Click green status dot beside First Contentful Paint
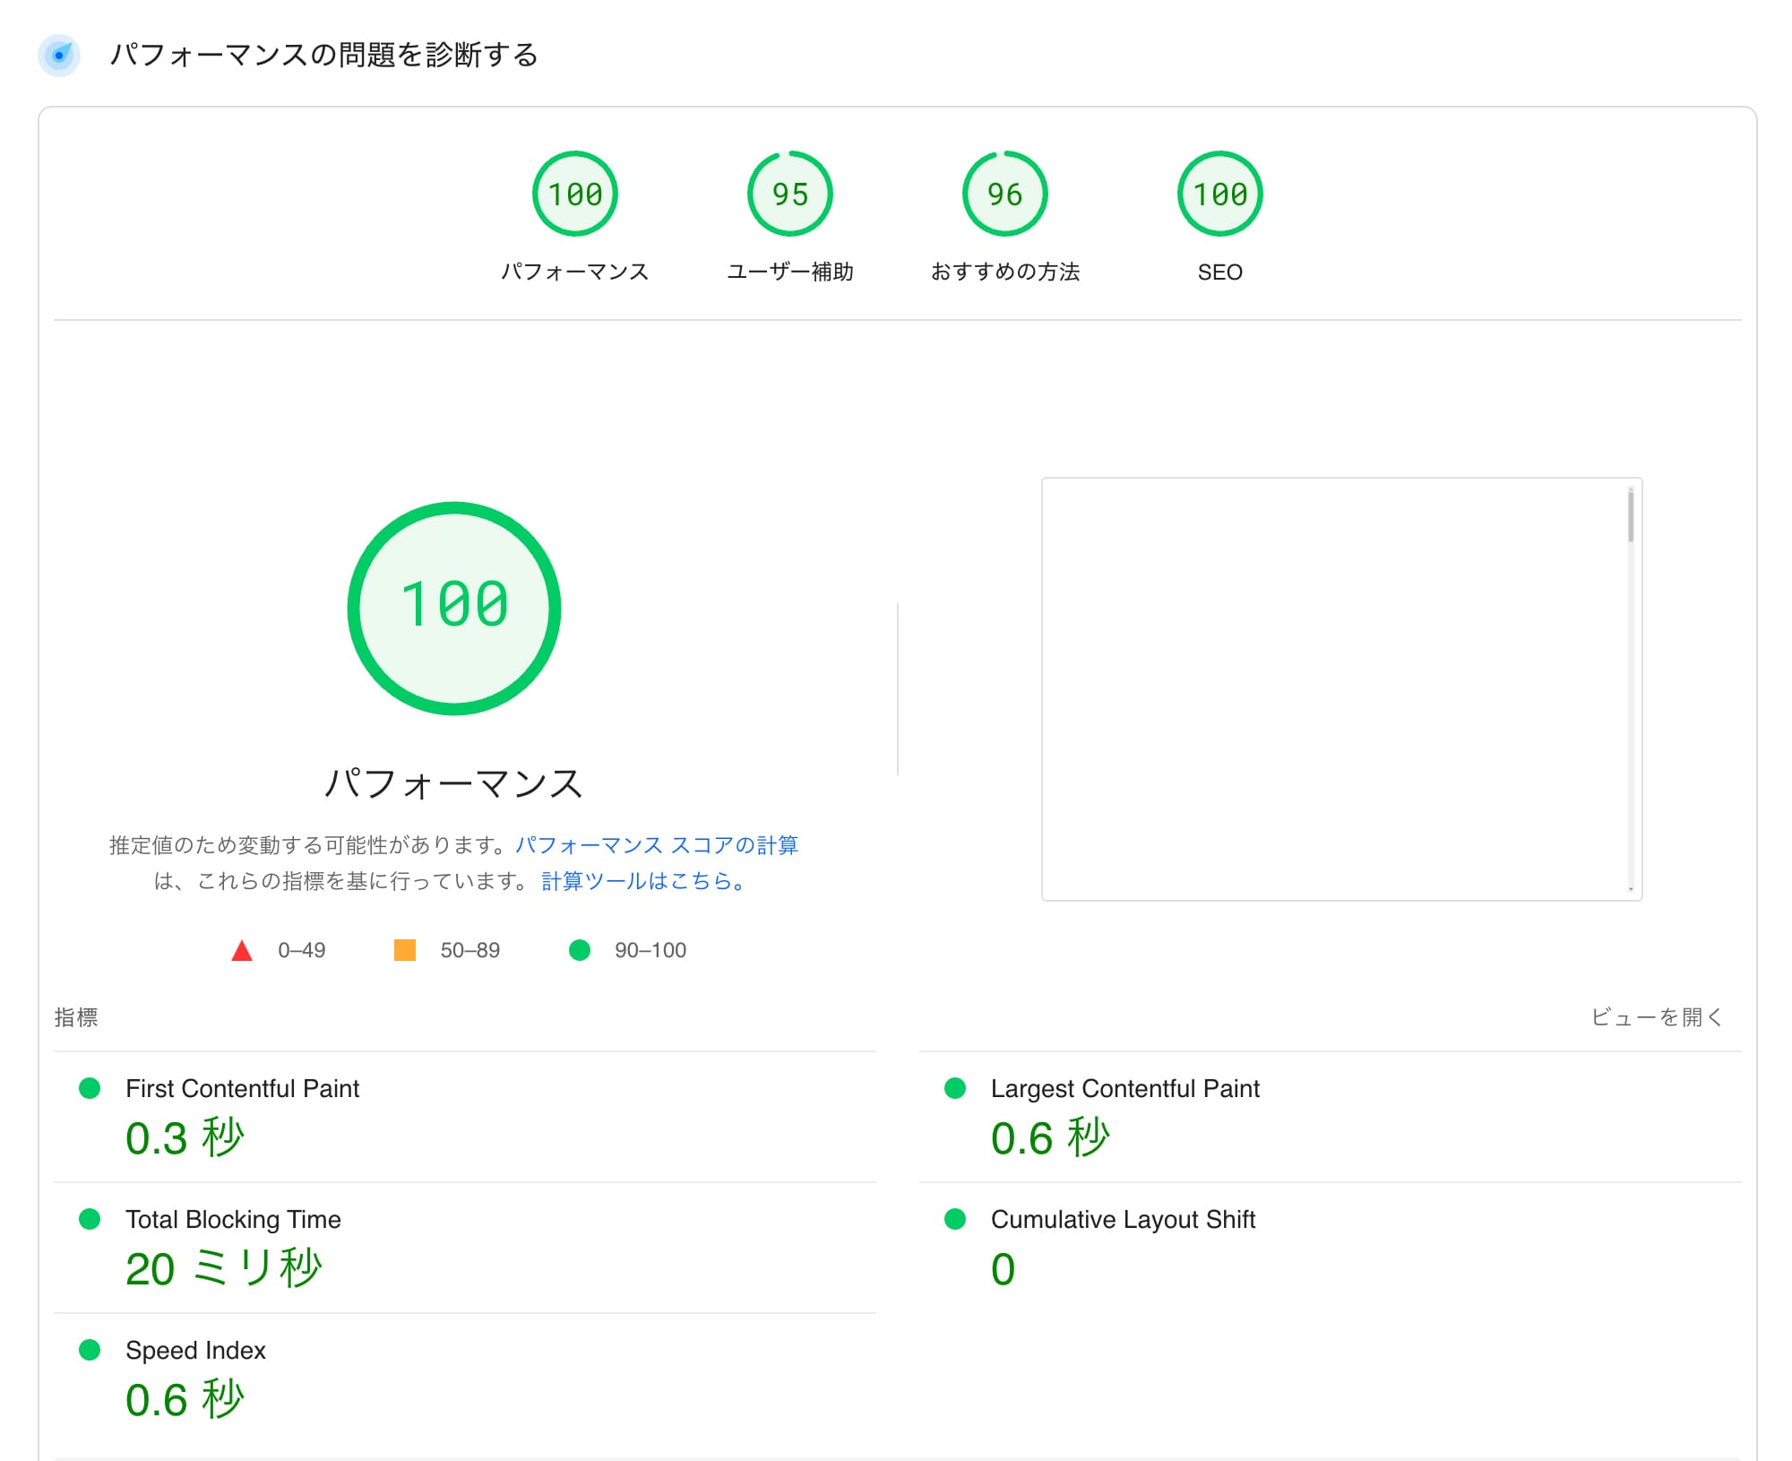 pyautogui.click(x=90, y=1088)
